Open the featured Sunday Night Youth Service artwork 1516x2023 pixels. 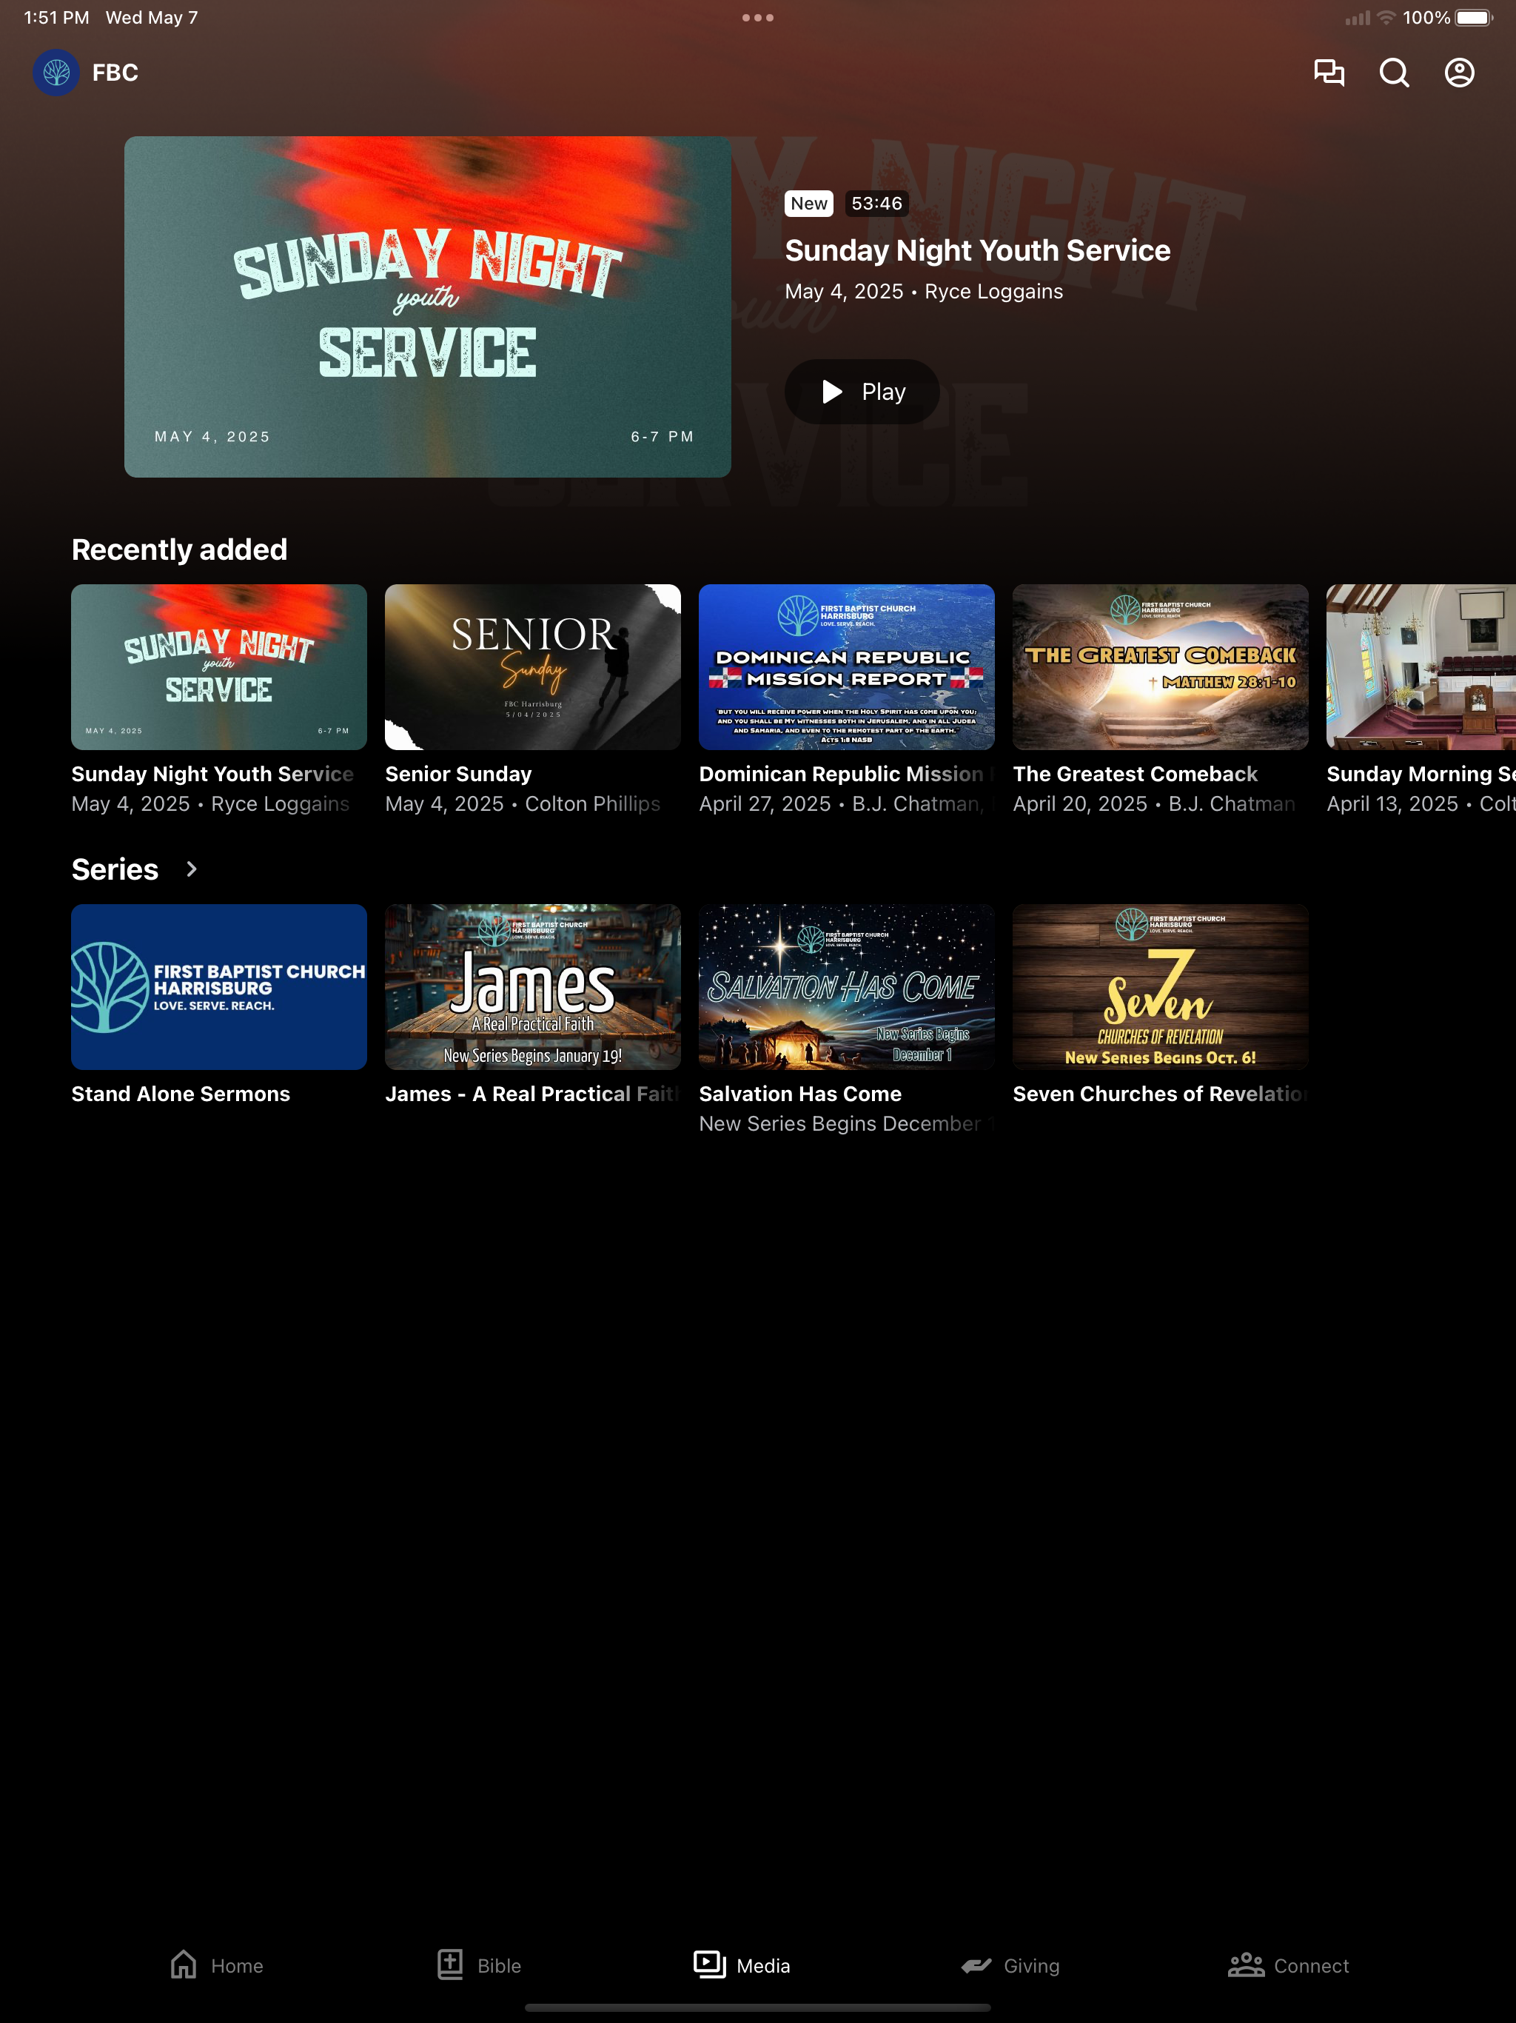click(x=428, y=307)
